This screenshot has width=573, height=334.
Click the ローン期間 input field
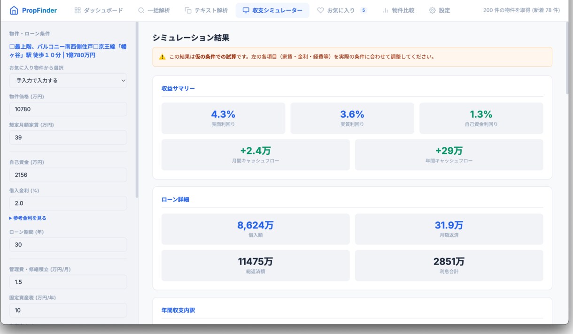[x=68, y=244]
